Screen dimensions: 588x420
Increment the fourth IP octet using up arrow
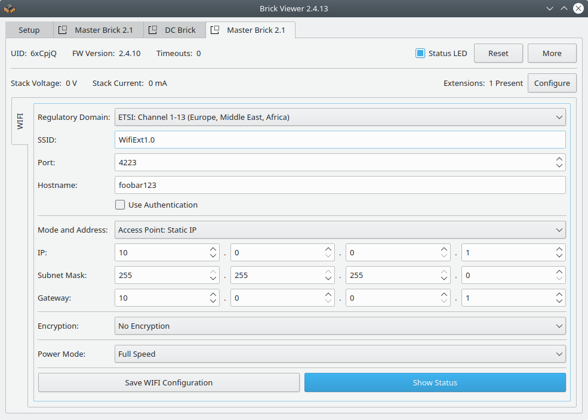point(559,249)
